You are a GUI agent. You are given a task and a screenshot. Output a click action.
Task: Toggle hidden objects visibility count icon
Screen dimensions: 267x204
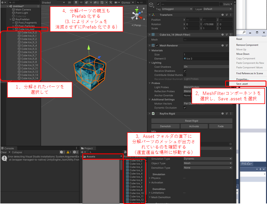(96, 3)
